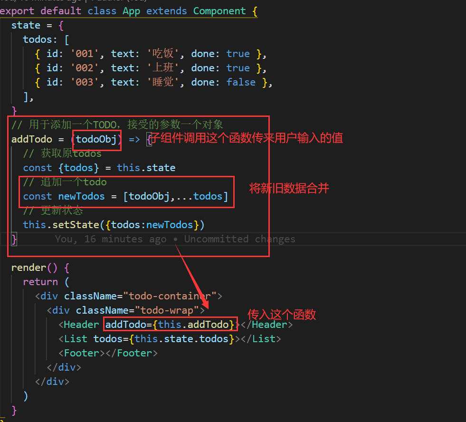Select the '001' id string
Viewport: 466px width, 422px height.
pyautogui.click(x=84, y=54)
